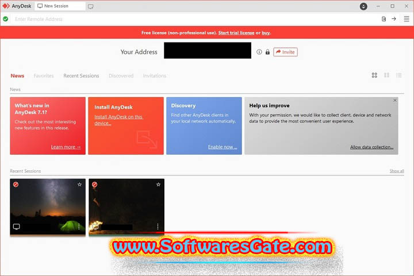Click the monitor icon on the campfire session
Viewport: 414px width, 276px height.
click(95, 227)
